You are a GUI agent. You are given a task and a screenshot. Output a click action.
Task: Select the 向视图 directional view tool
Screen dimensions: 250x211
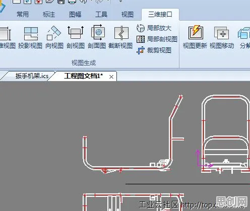[x=54, y=37]
